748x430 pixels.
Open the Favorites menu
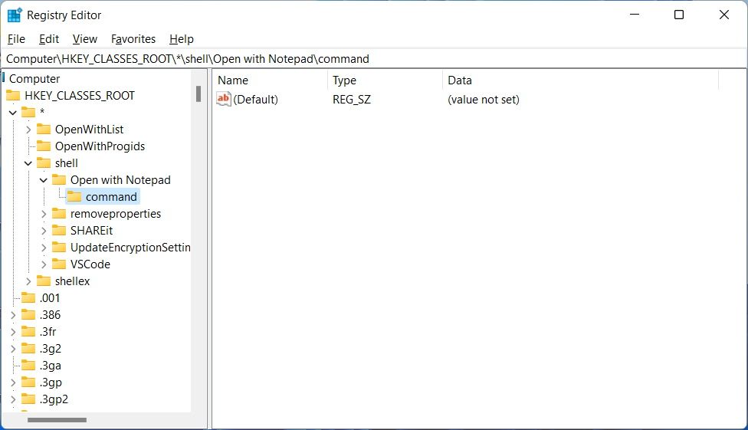[x=133, y=39]
